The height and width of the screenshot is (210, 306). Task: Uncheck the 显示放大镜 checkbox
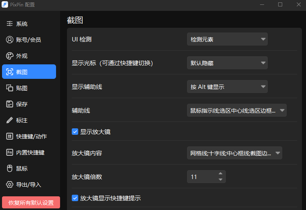point(75,132)
